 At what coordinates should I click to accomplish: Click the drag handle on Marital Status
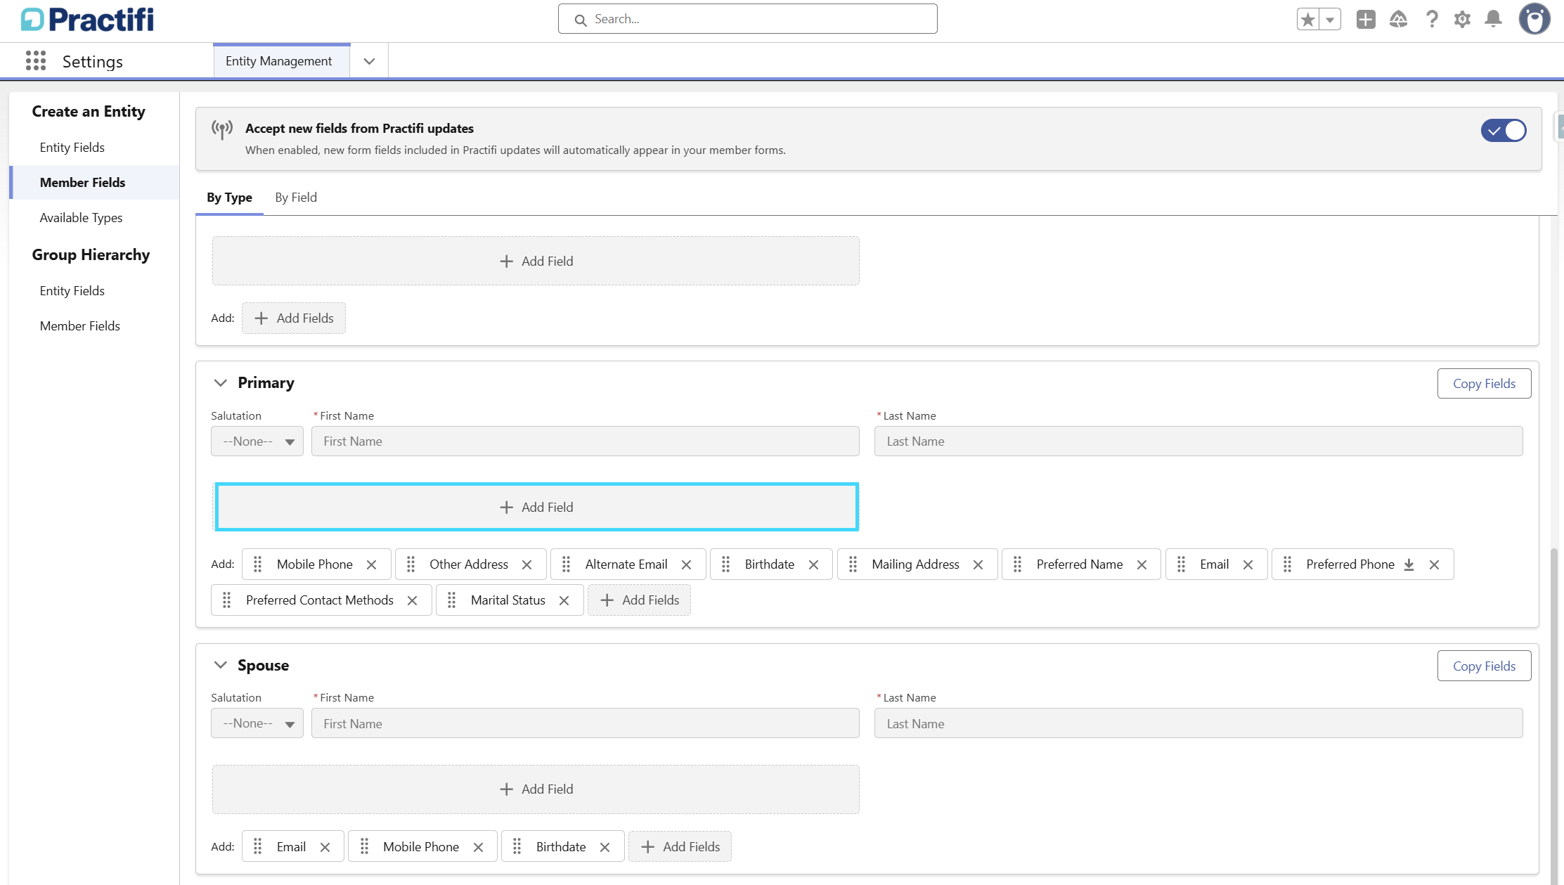coord(452,600)
